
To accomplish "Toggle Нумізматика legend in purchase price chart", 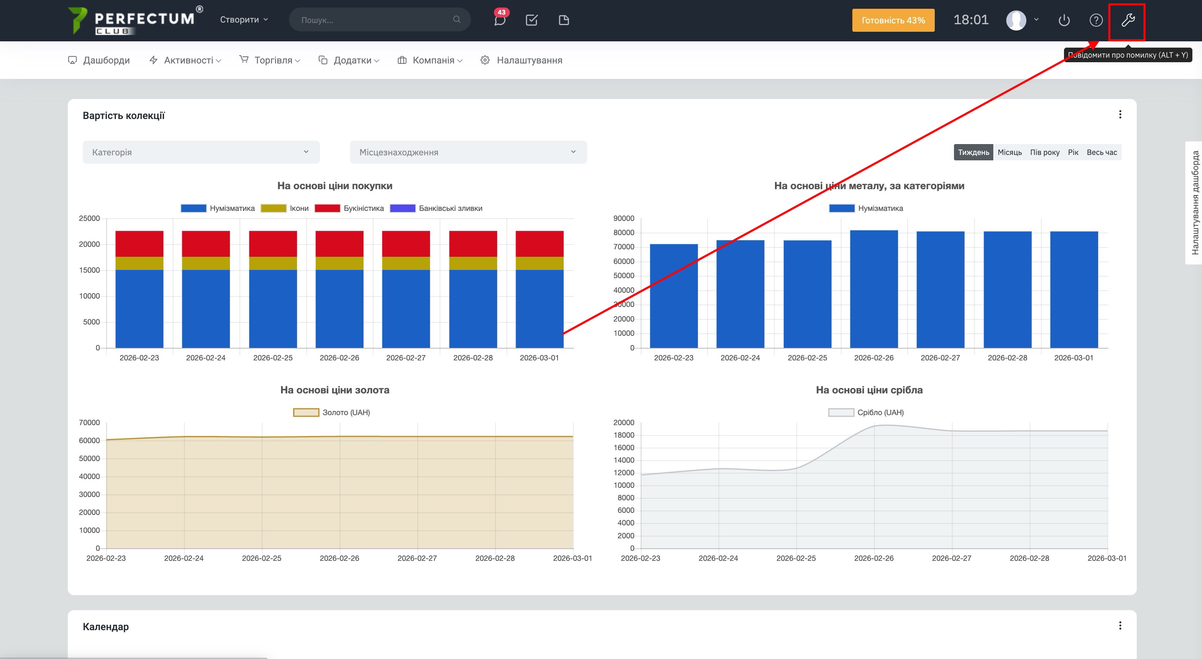I will pyautogui.click(x=231, y=208).
